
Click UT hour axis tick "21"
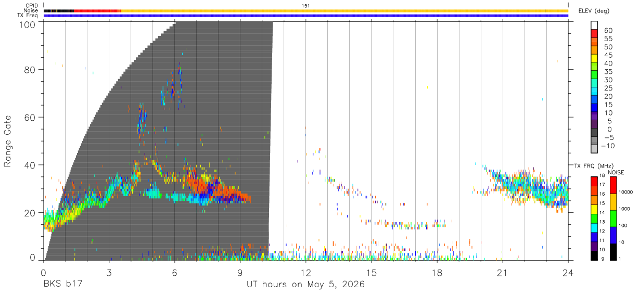(502, 272)
